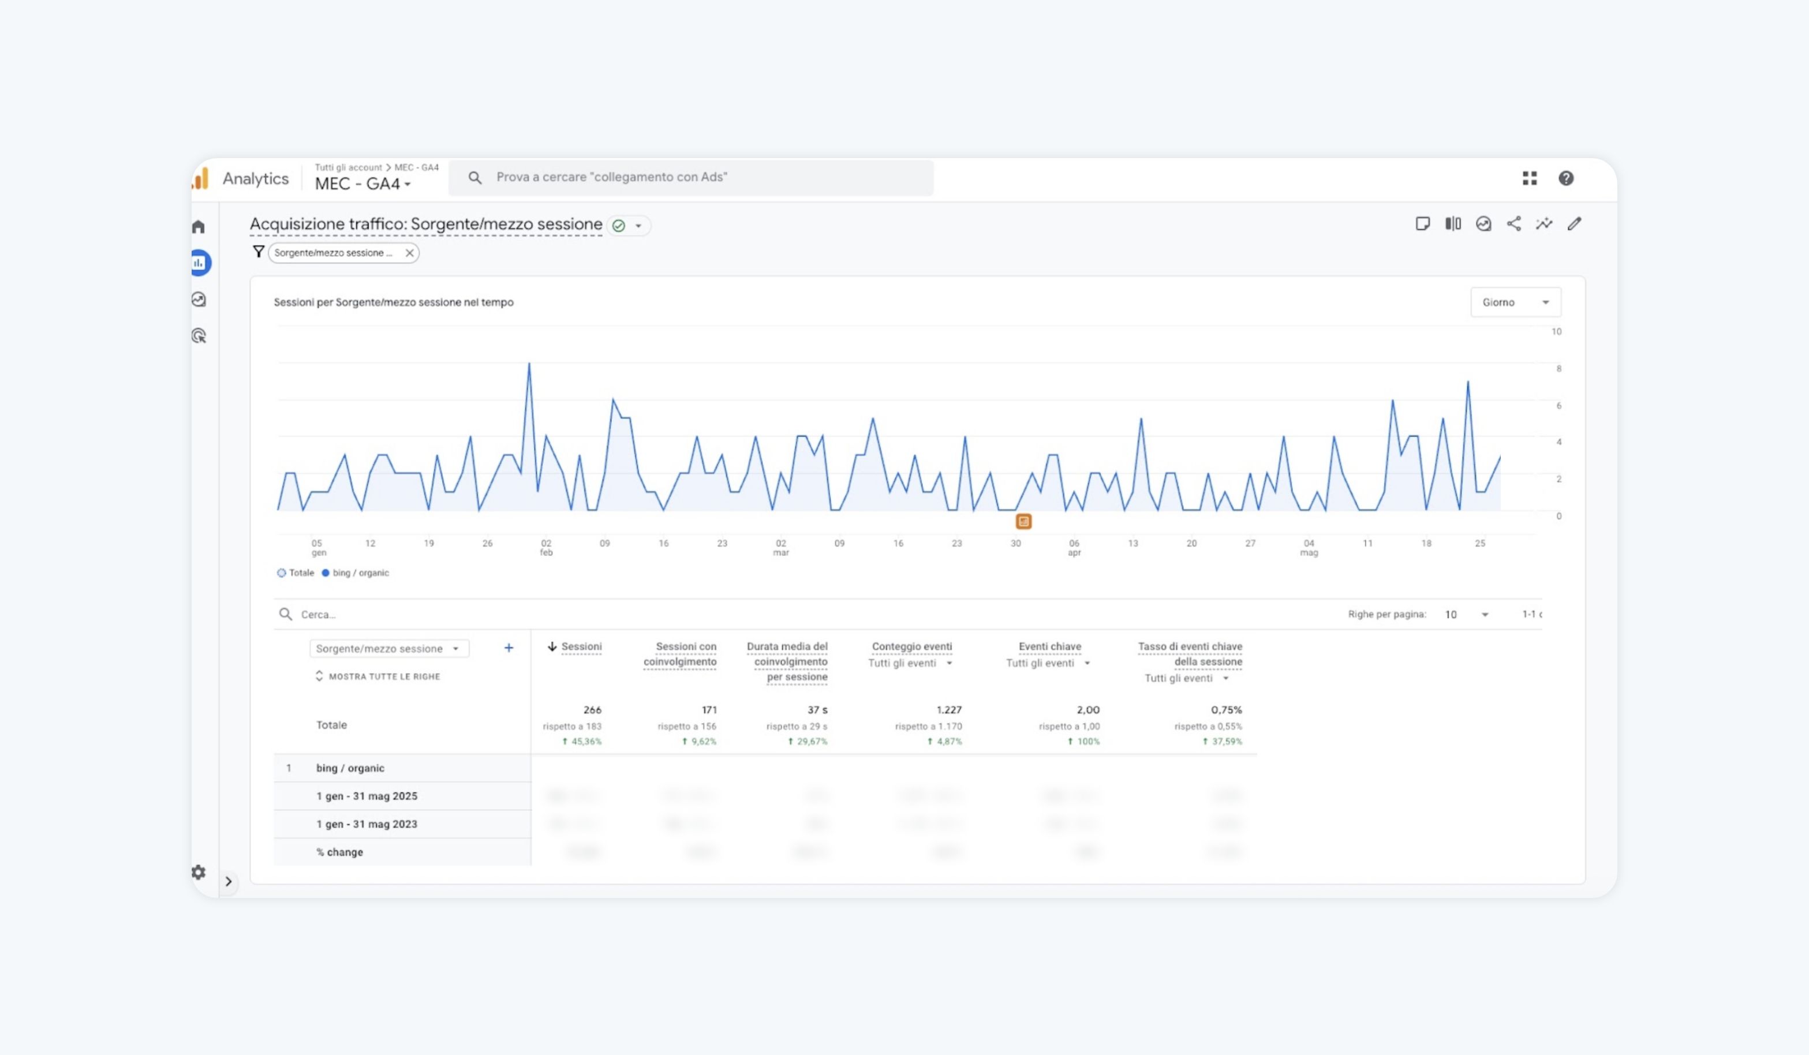Click the Tutti gli account breadcrumb
Screen dimensions: 1809x1055
tap(348, 167)
